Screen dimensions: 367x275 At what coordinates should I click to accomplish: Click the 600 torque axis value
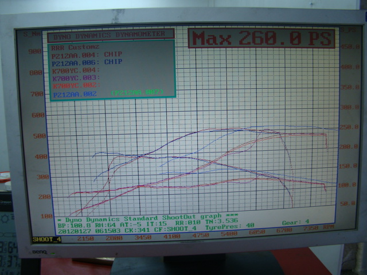38,115
